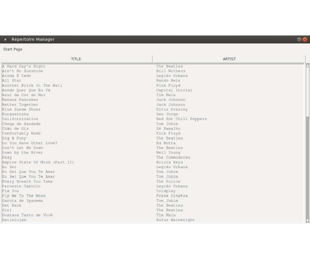Sort list by ARTIST column header
Image resolution: width=310 pixels, height=278 pixels.
tap(229, 59)
